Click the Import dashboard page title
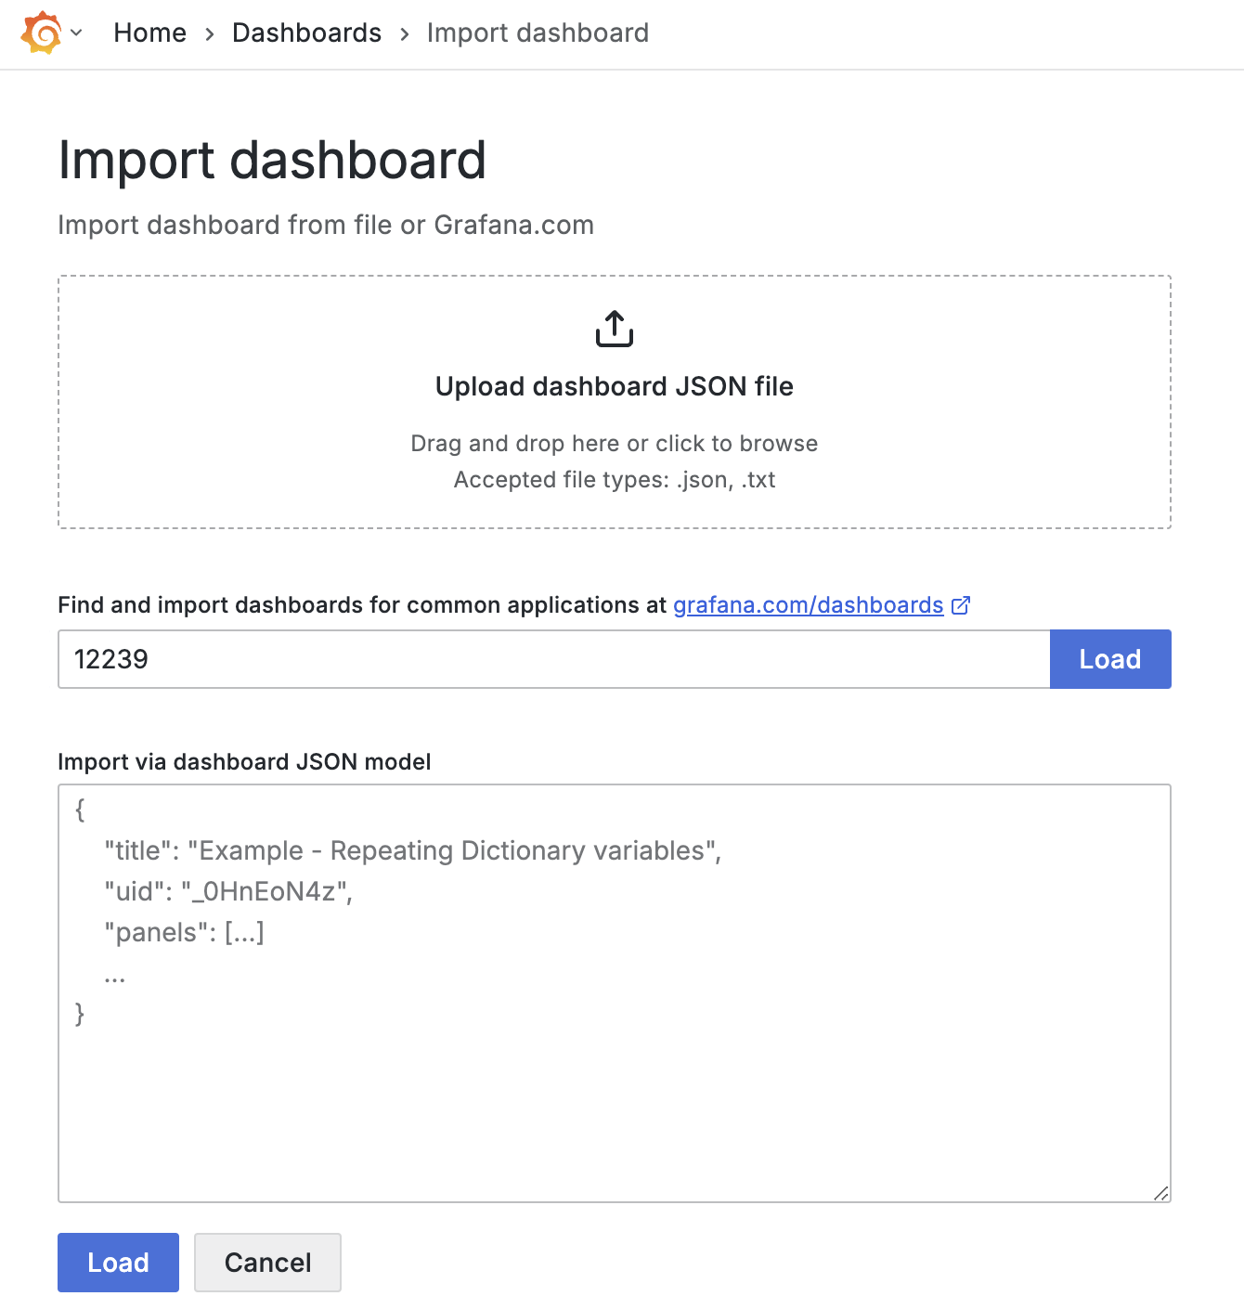Viewport: 1244px width, 1309px height. [272, 160]
